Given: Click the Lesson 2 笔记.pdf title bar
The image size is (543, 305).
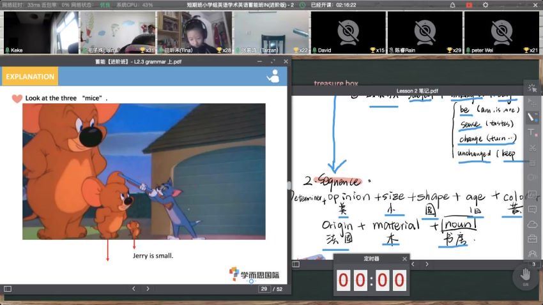Looking at the screenshot, I should pyautogui.click(x=417, y=91).
